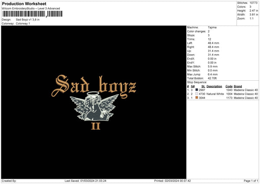Click the "St." column header
The height and width of the screenshot is (184, 260).
tap(203, 86)
